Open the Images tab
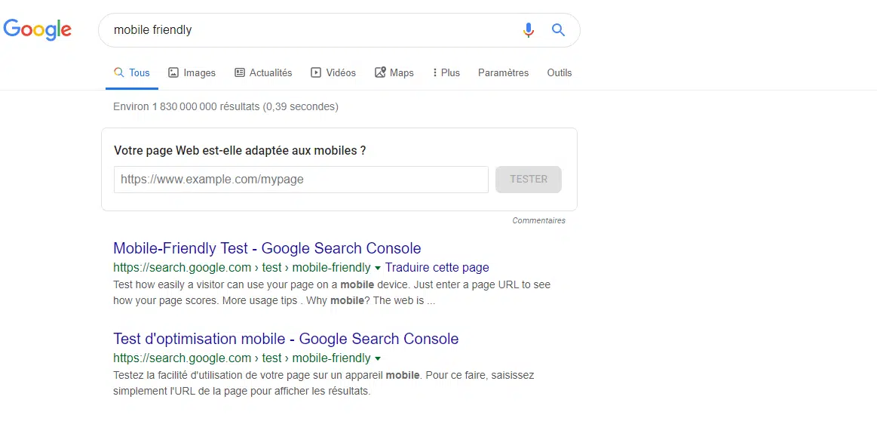Image resolution: width=877 pixels, height=421 pixels. point(192,73)
